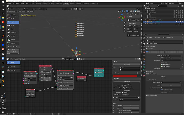Switch perspective/orthographic grid icon in viewport

coord(124,31)
